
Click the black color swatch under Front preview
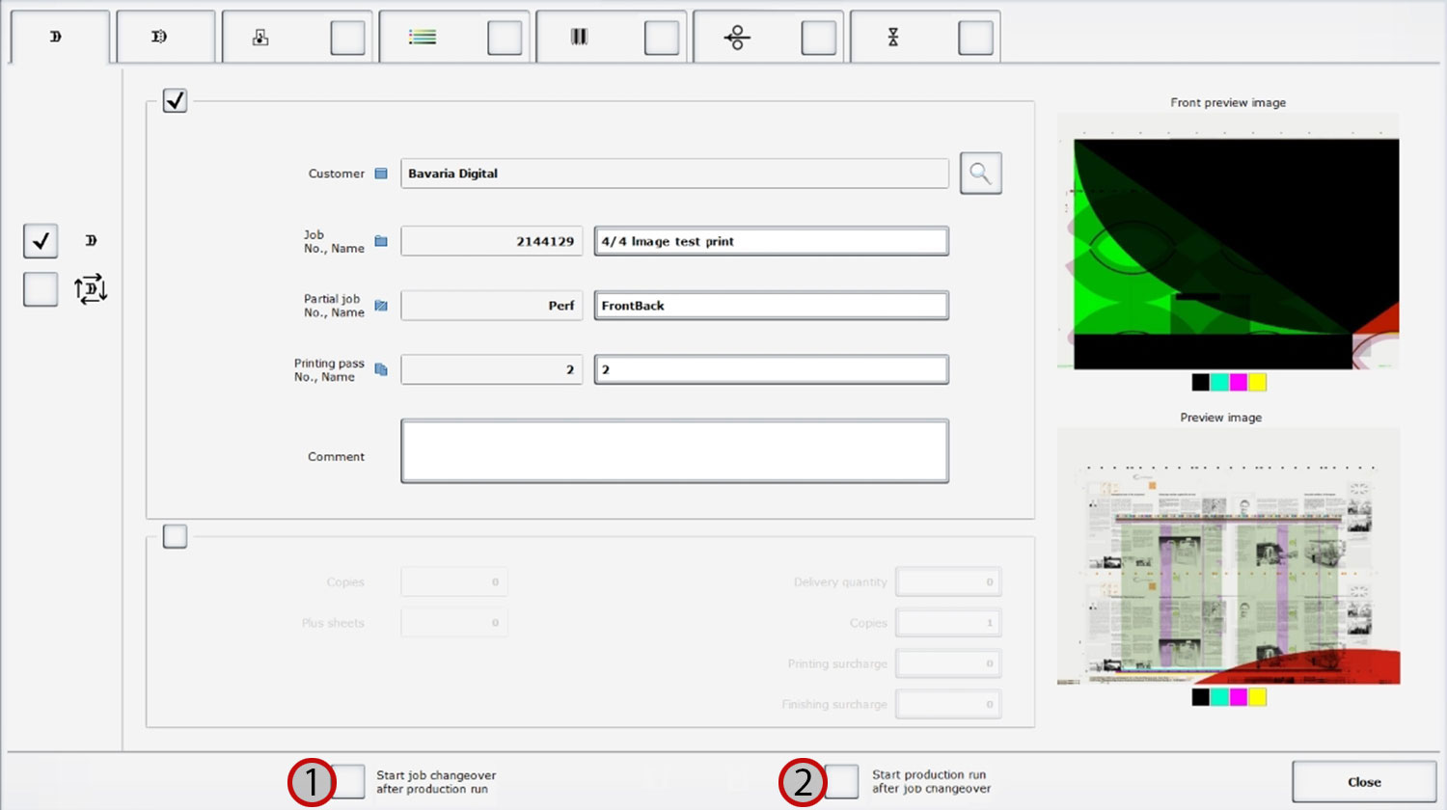point(1199,382)
